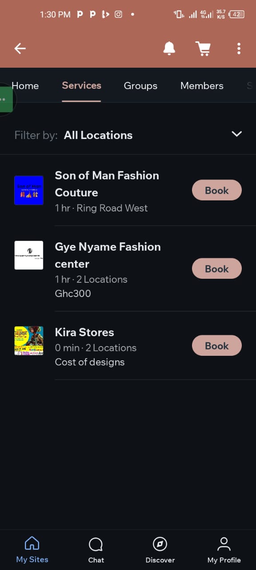This screenshot has width=256, height=570.
Task: Open the Gye Nyame Fashion center title
Action: pyautogui.click(x=108, y=255)
